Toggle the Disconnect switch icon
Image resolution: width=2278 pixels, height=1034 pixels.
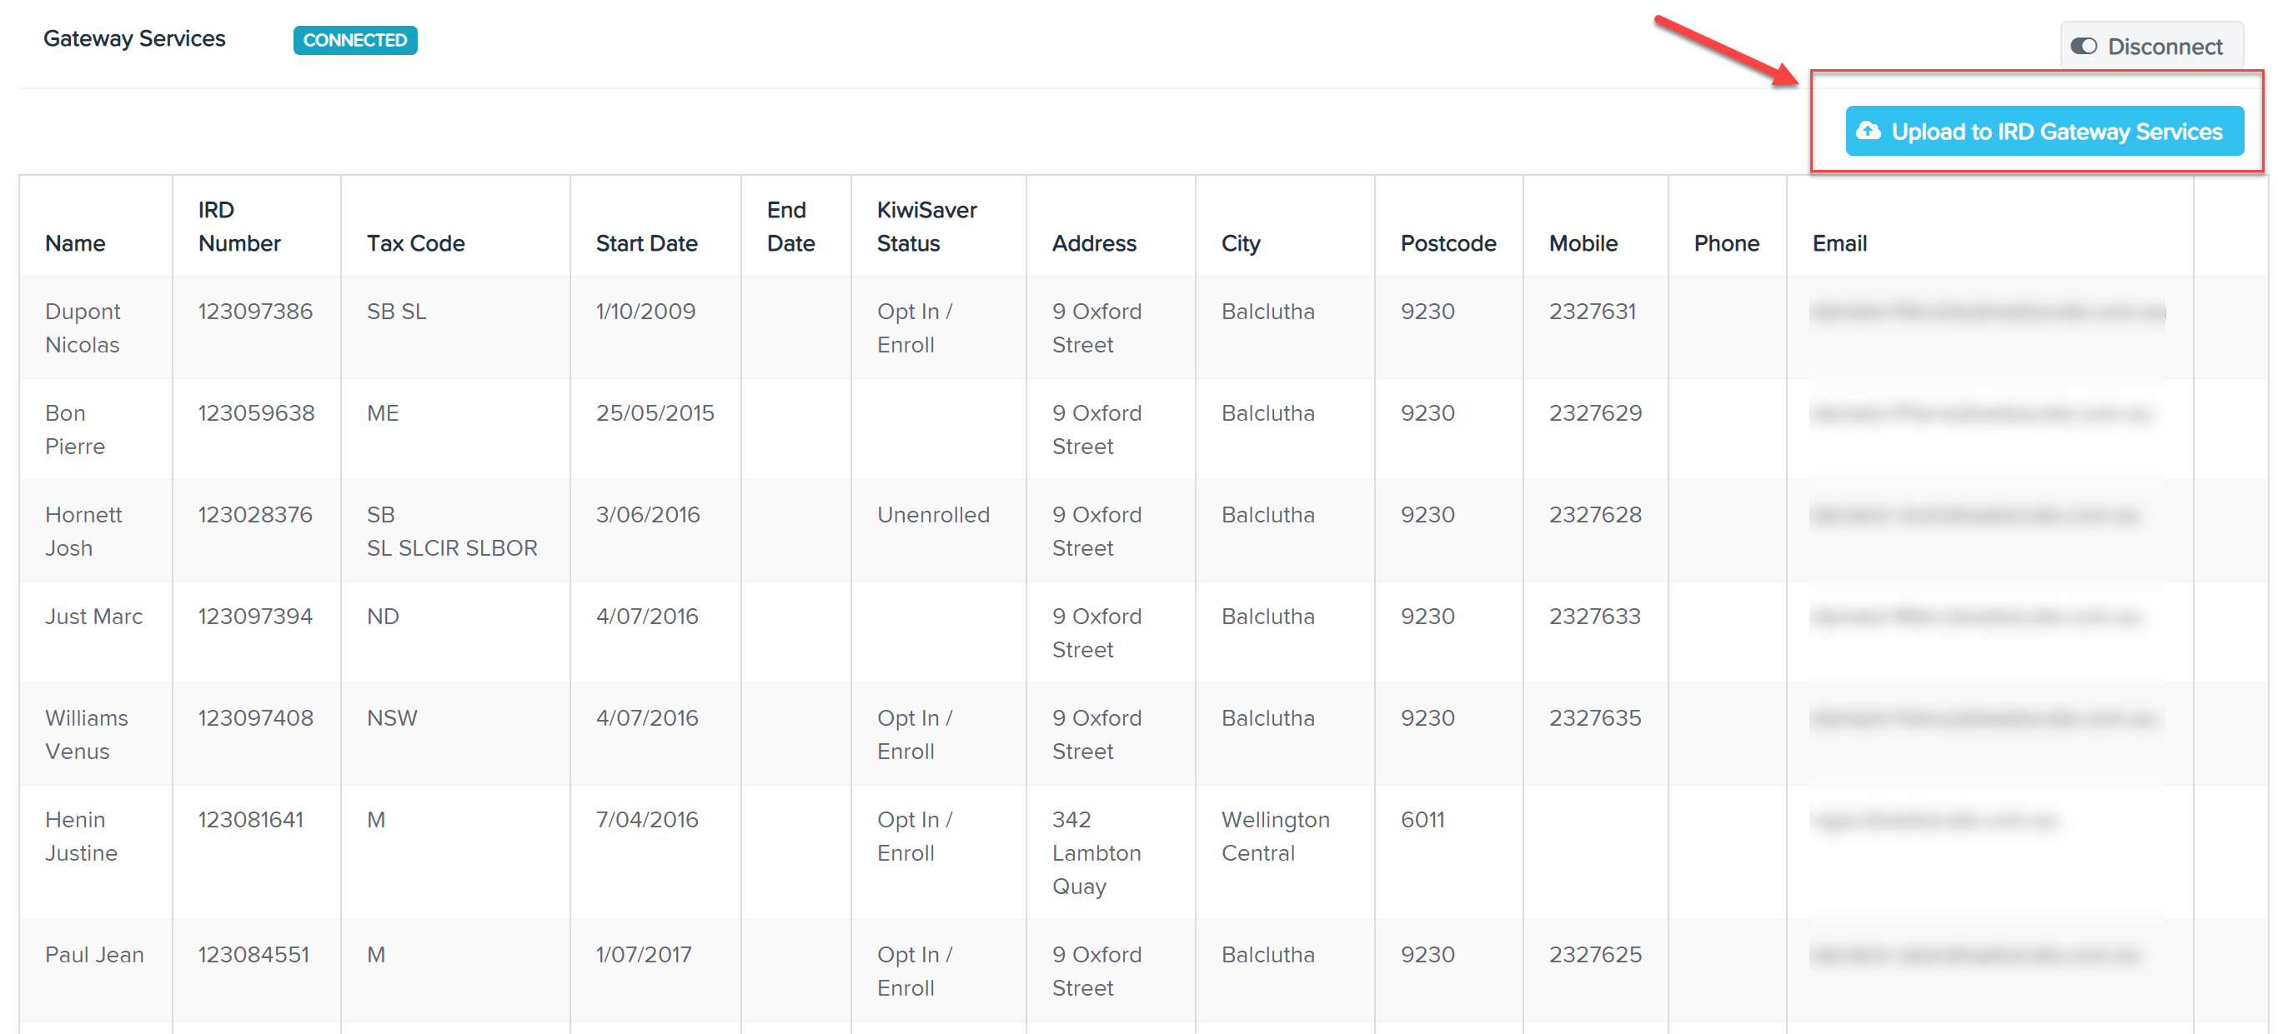2084,46
